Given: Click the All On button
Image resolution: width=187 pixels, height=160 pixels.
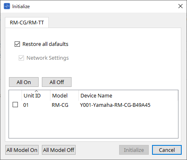Looking at the screenshot, I should click(24, 82).
